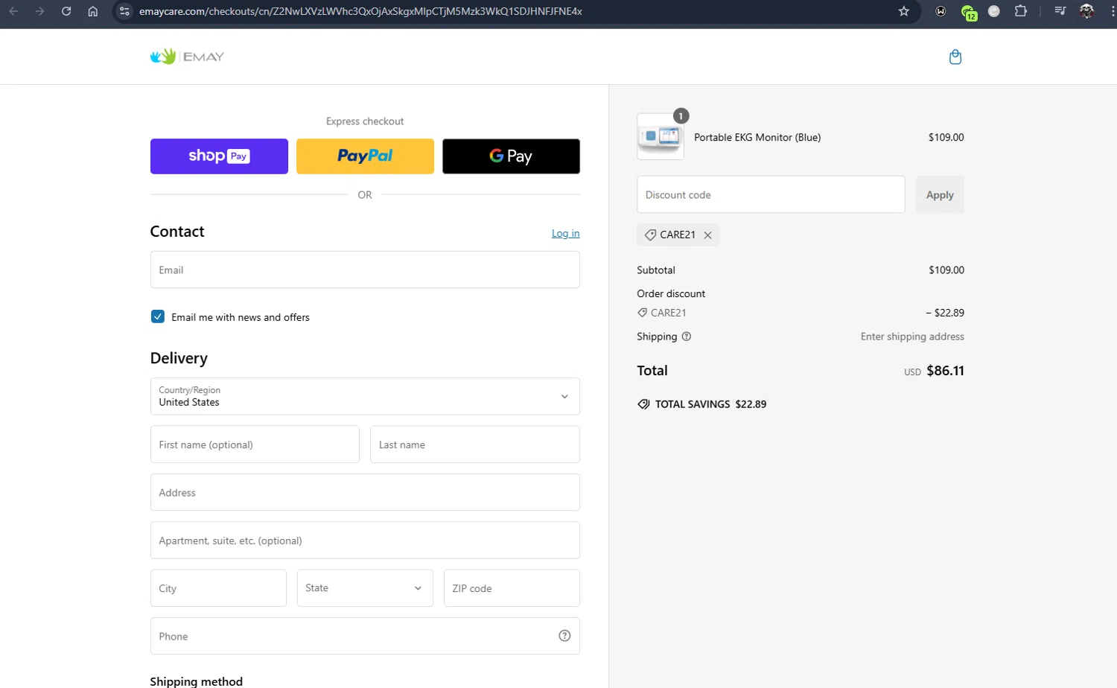Image resolution: width=1117 pixels, height=688 pixels.
Task: Click the order discount amount − $22.89
Action: tap(944, 313)
